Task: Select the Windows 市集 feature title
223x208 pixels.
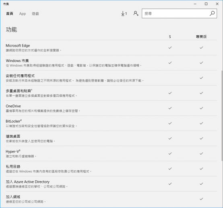Action: coord(17,61)
